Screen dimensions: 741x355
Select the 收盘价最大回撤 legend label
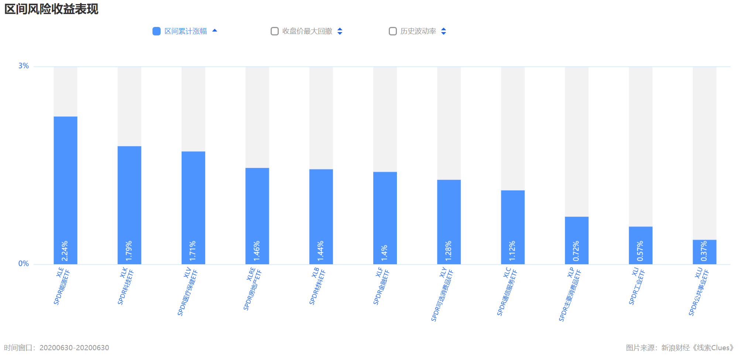coord(307,31)
